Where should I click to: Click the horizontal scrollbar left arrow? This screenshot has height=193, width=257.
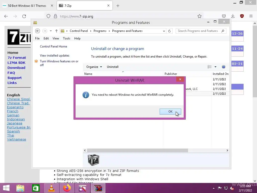click(85, 150)
